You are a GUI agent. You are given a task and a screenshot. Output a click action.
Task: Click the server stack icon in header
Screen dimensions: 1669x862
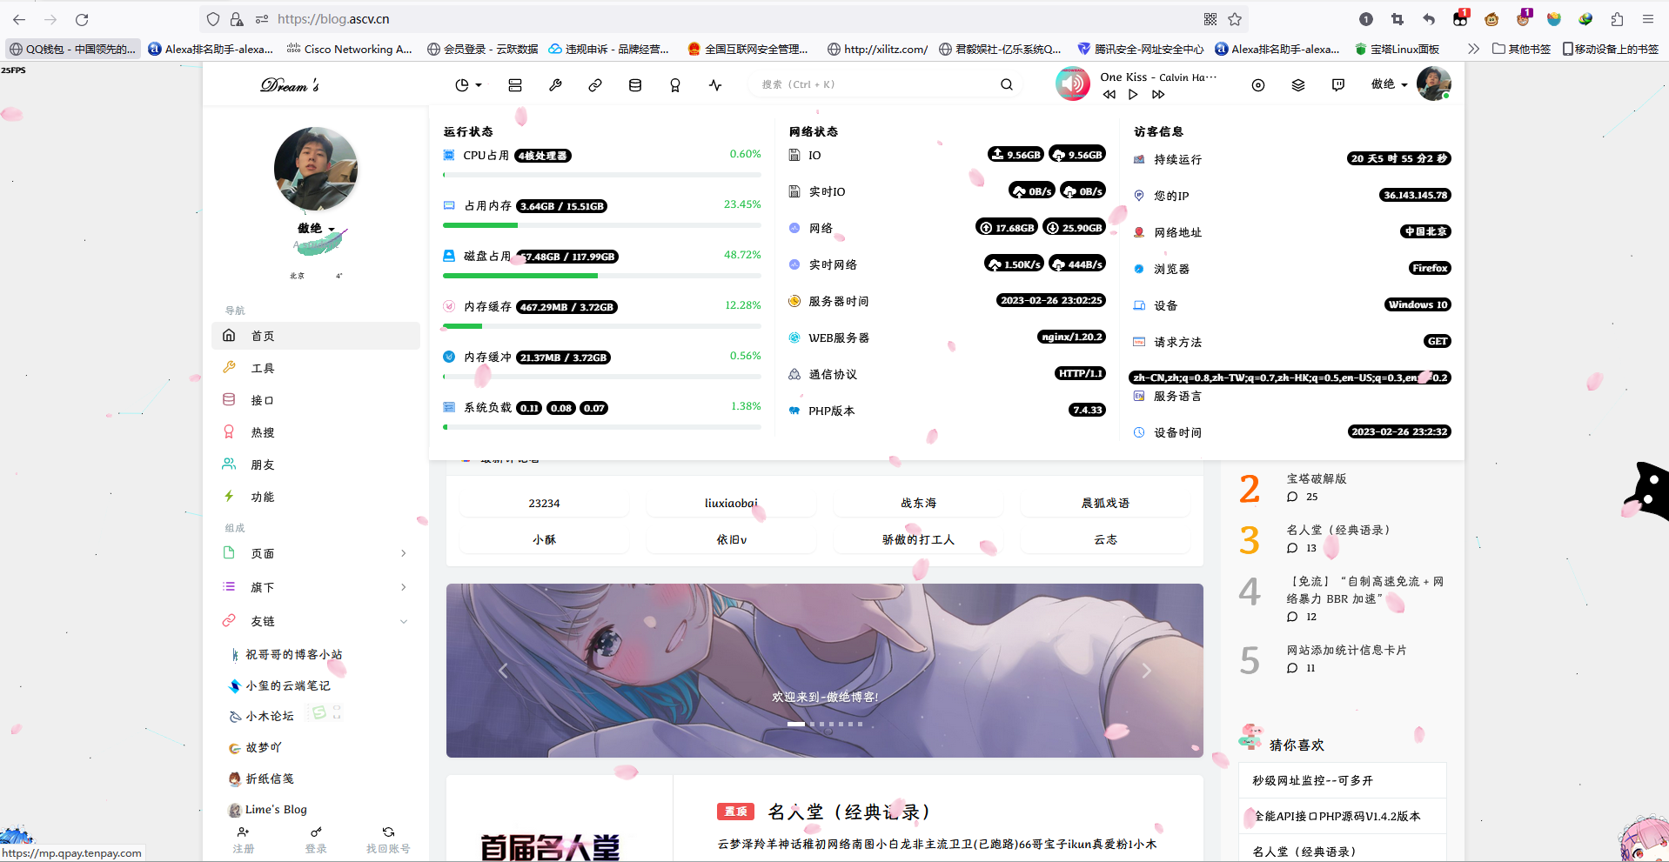[x=515, y=85]
